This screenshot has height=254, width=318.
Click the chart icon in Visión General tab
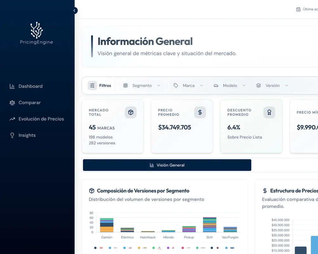point(152,165)
